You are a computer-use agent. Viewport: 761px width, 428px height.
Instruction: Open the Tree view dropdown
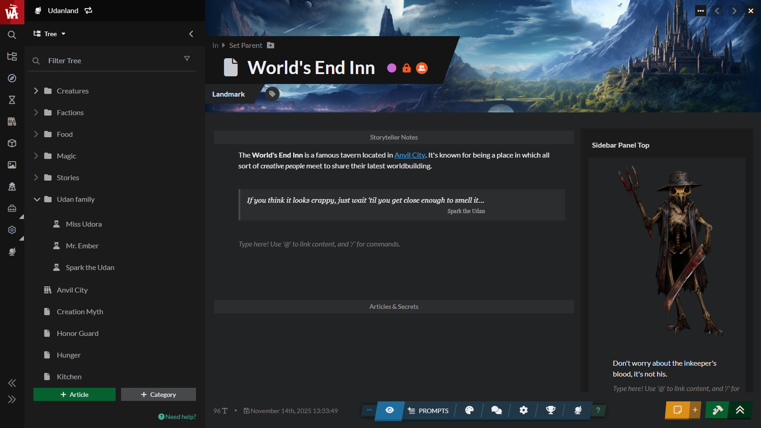coord(50,34)
